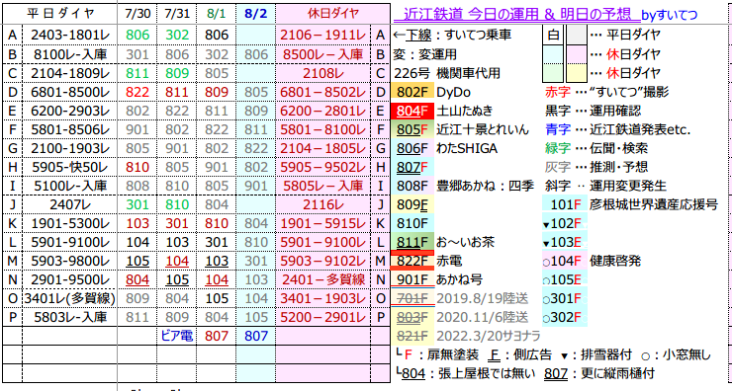Click the 2022.3/20サヨナラ note
The width and height of the screenshot is (732, 391).
coord(489,336)
